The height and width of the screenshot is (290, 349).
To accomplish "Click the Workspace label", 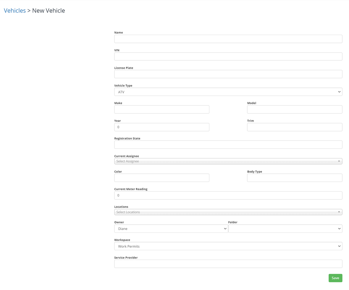I will [122, 240].
